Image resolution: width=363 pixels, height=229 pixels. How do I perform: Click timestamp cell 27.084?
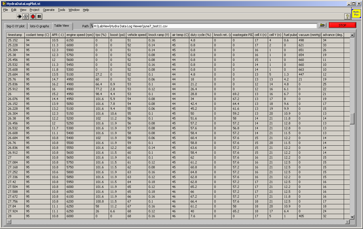(16, 162)
